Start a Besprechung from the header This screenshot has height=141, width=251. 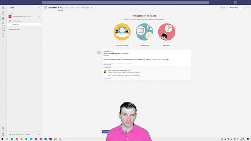[x=233, y=8]
